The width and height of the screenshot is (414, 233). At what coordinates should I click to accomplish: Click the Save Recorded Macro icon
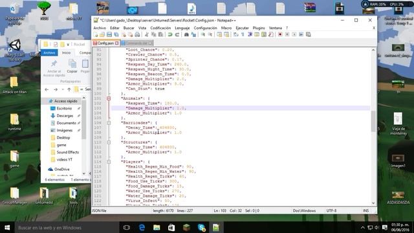308,34
